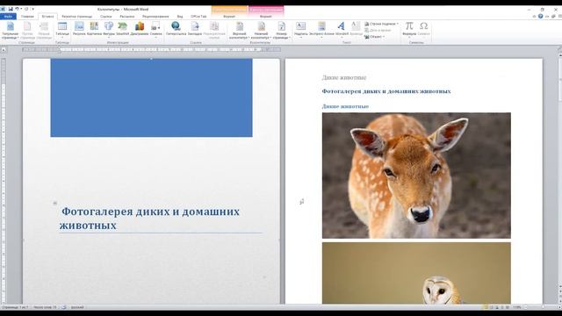This screenshot has width=562, height=316.
Task: Click the spell-check icon in status bar
Action: click(x=64, y=307)
